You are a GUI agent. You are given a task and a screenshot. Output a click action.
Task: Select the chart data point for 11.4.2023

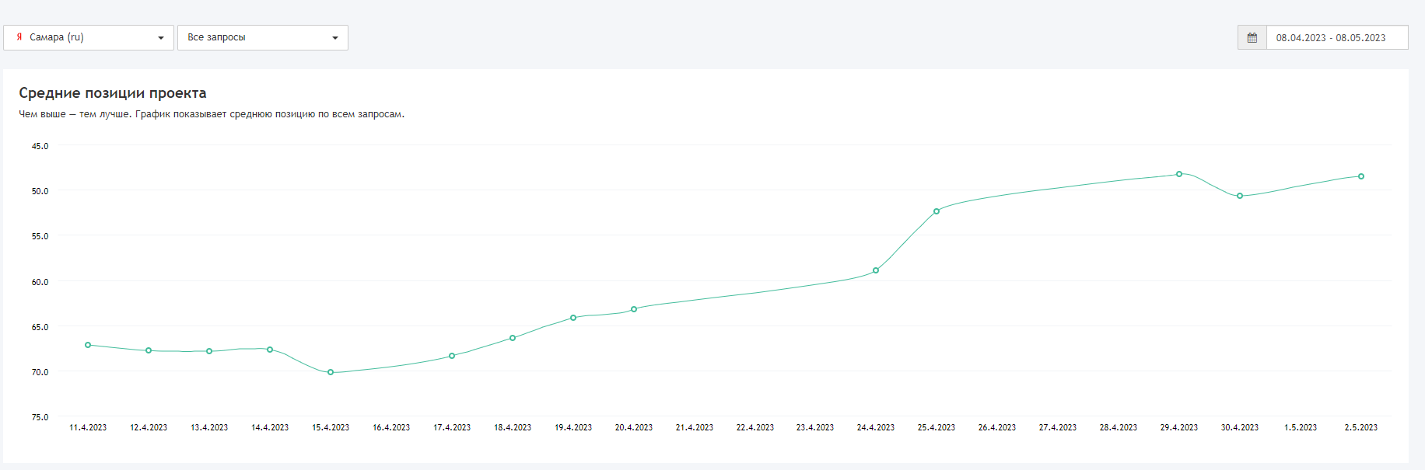point(88,345)
